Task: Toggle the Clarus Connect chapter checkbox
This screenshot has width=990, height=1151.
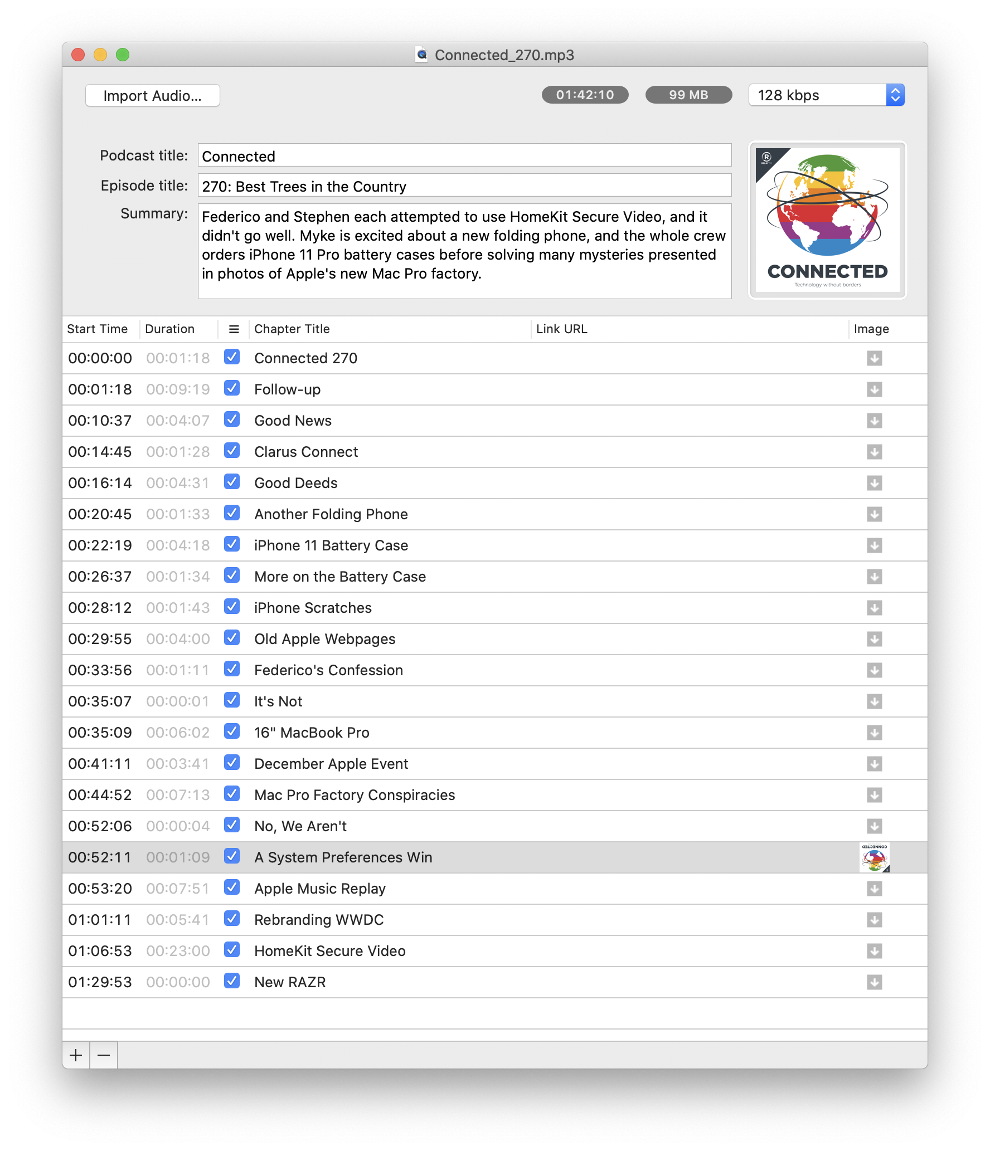Action: pyautogui.click(x=232, y=451)
